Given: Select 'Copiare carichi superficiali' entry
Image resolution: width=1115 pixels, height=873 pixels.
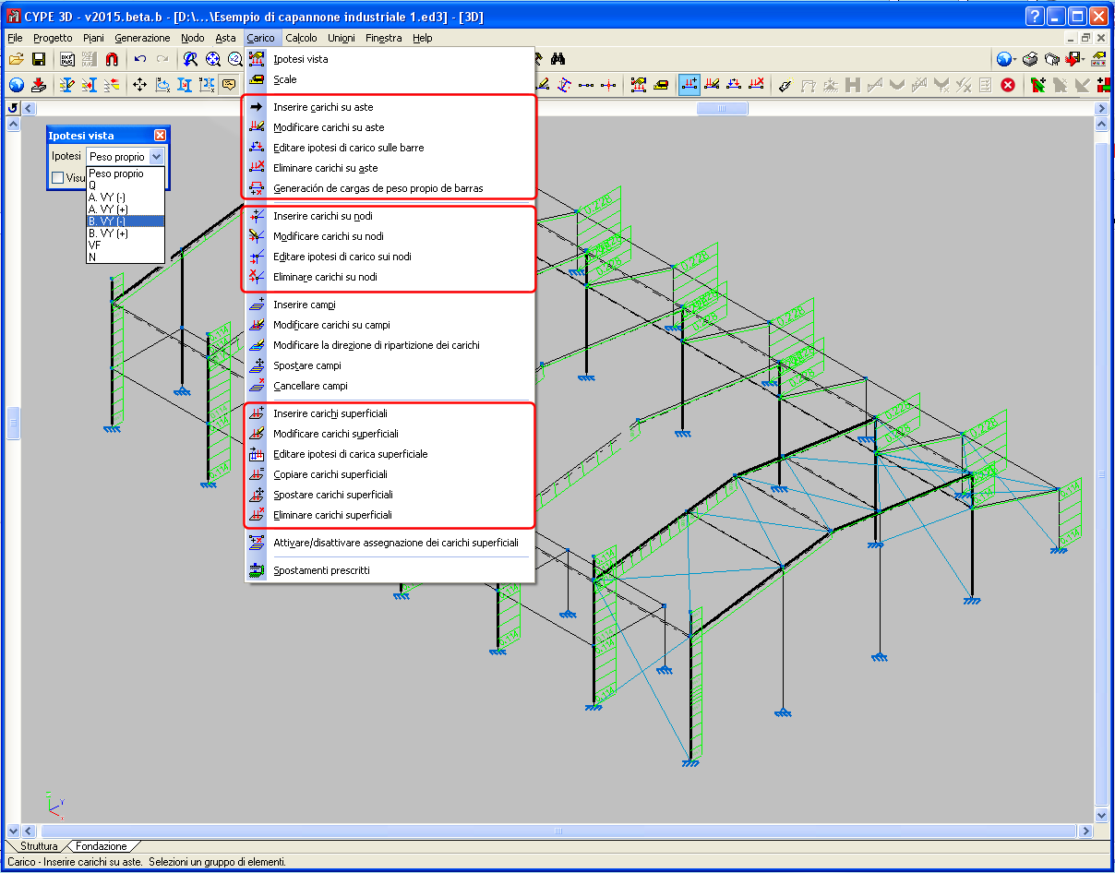Looking at the screenshot, I should tap(390, 474).
